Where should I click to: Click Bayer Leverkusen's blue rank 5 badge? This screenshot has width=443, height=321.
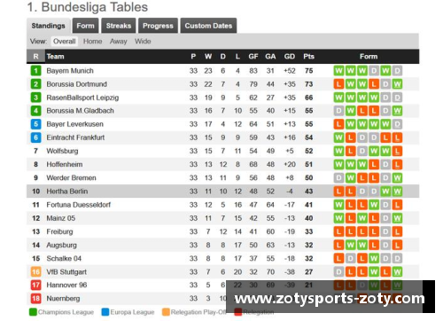(x=35, y=124)
